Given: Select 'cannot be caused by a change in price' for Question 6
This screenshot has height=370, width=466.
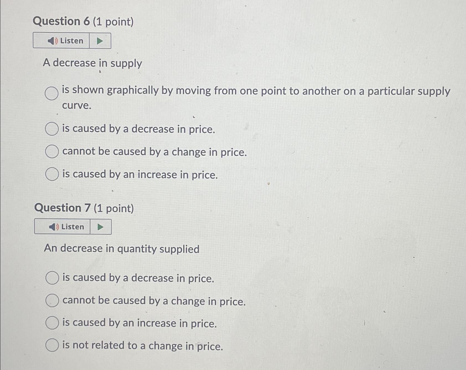Looking at the screenshot, I should pos(52,152).
